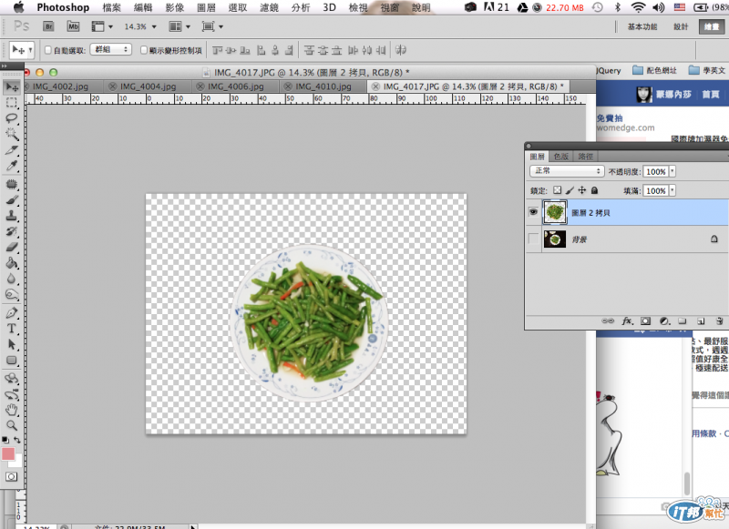Select the Crop tool
Viewport: 729px width, 529px height.
[12, 150]
